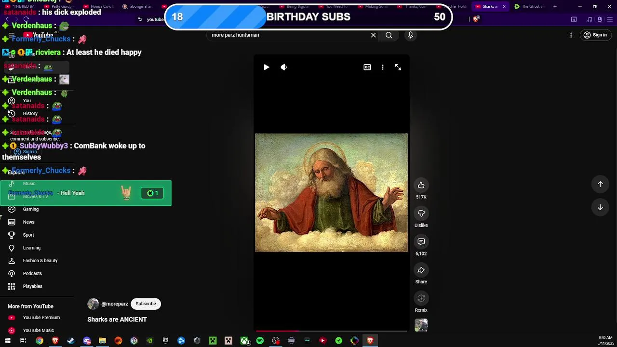Open the video more options menu
The height and width of the screenshot is (347, 617).
[x=383, y=67]
